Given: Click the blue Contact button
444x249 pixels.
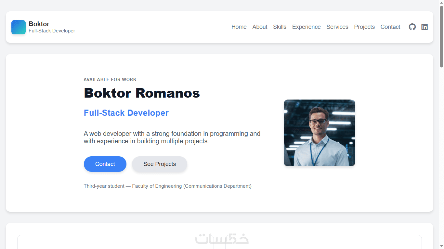Looking at the screenshot, I should point(105,164).
